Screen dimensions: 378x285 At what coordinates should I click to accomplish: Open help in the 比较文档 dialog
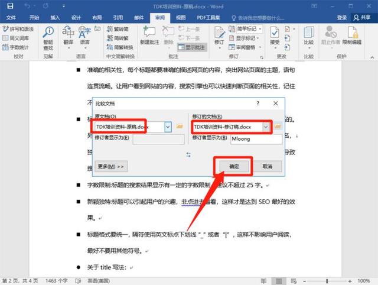pyautogui.click(x=258, y=103)
